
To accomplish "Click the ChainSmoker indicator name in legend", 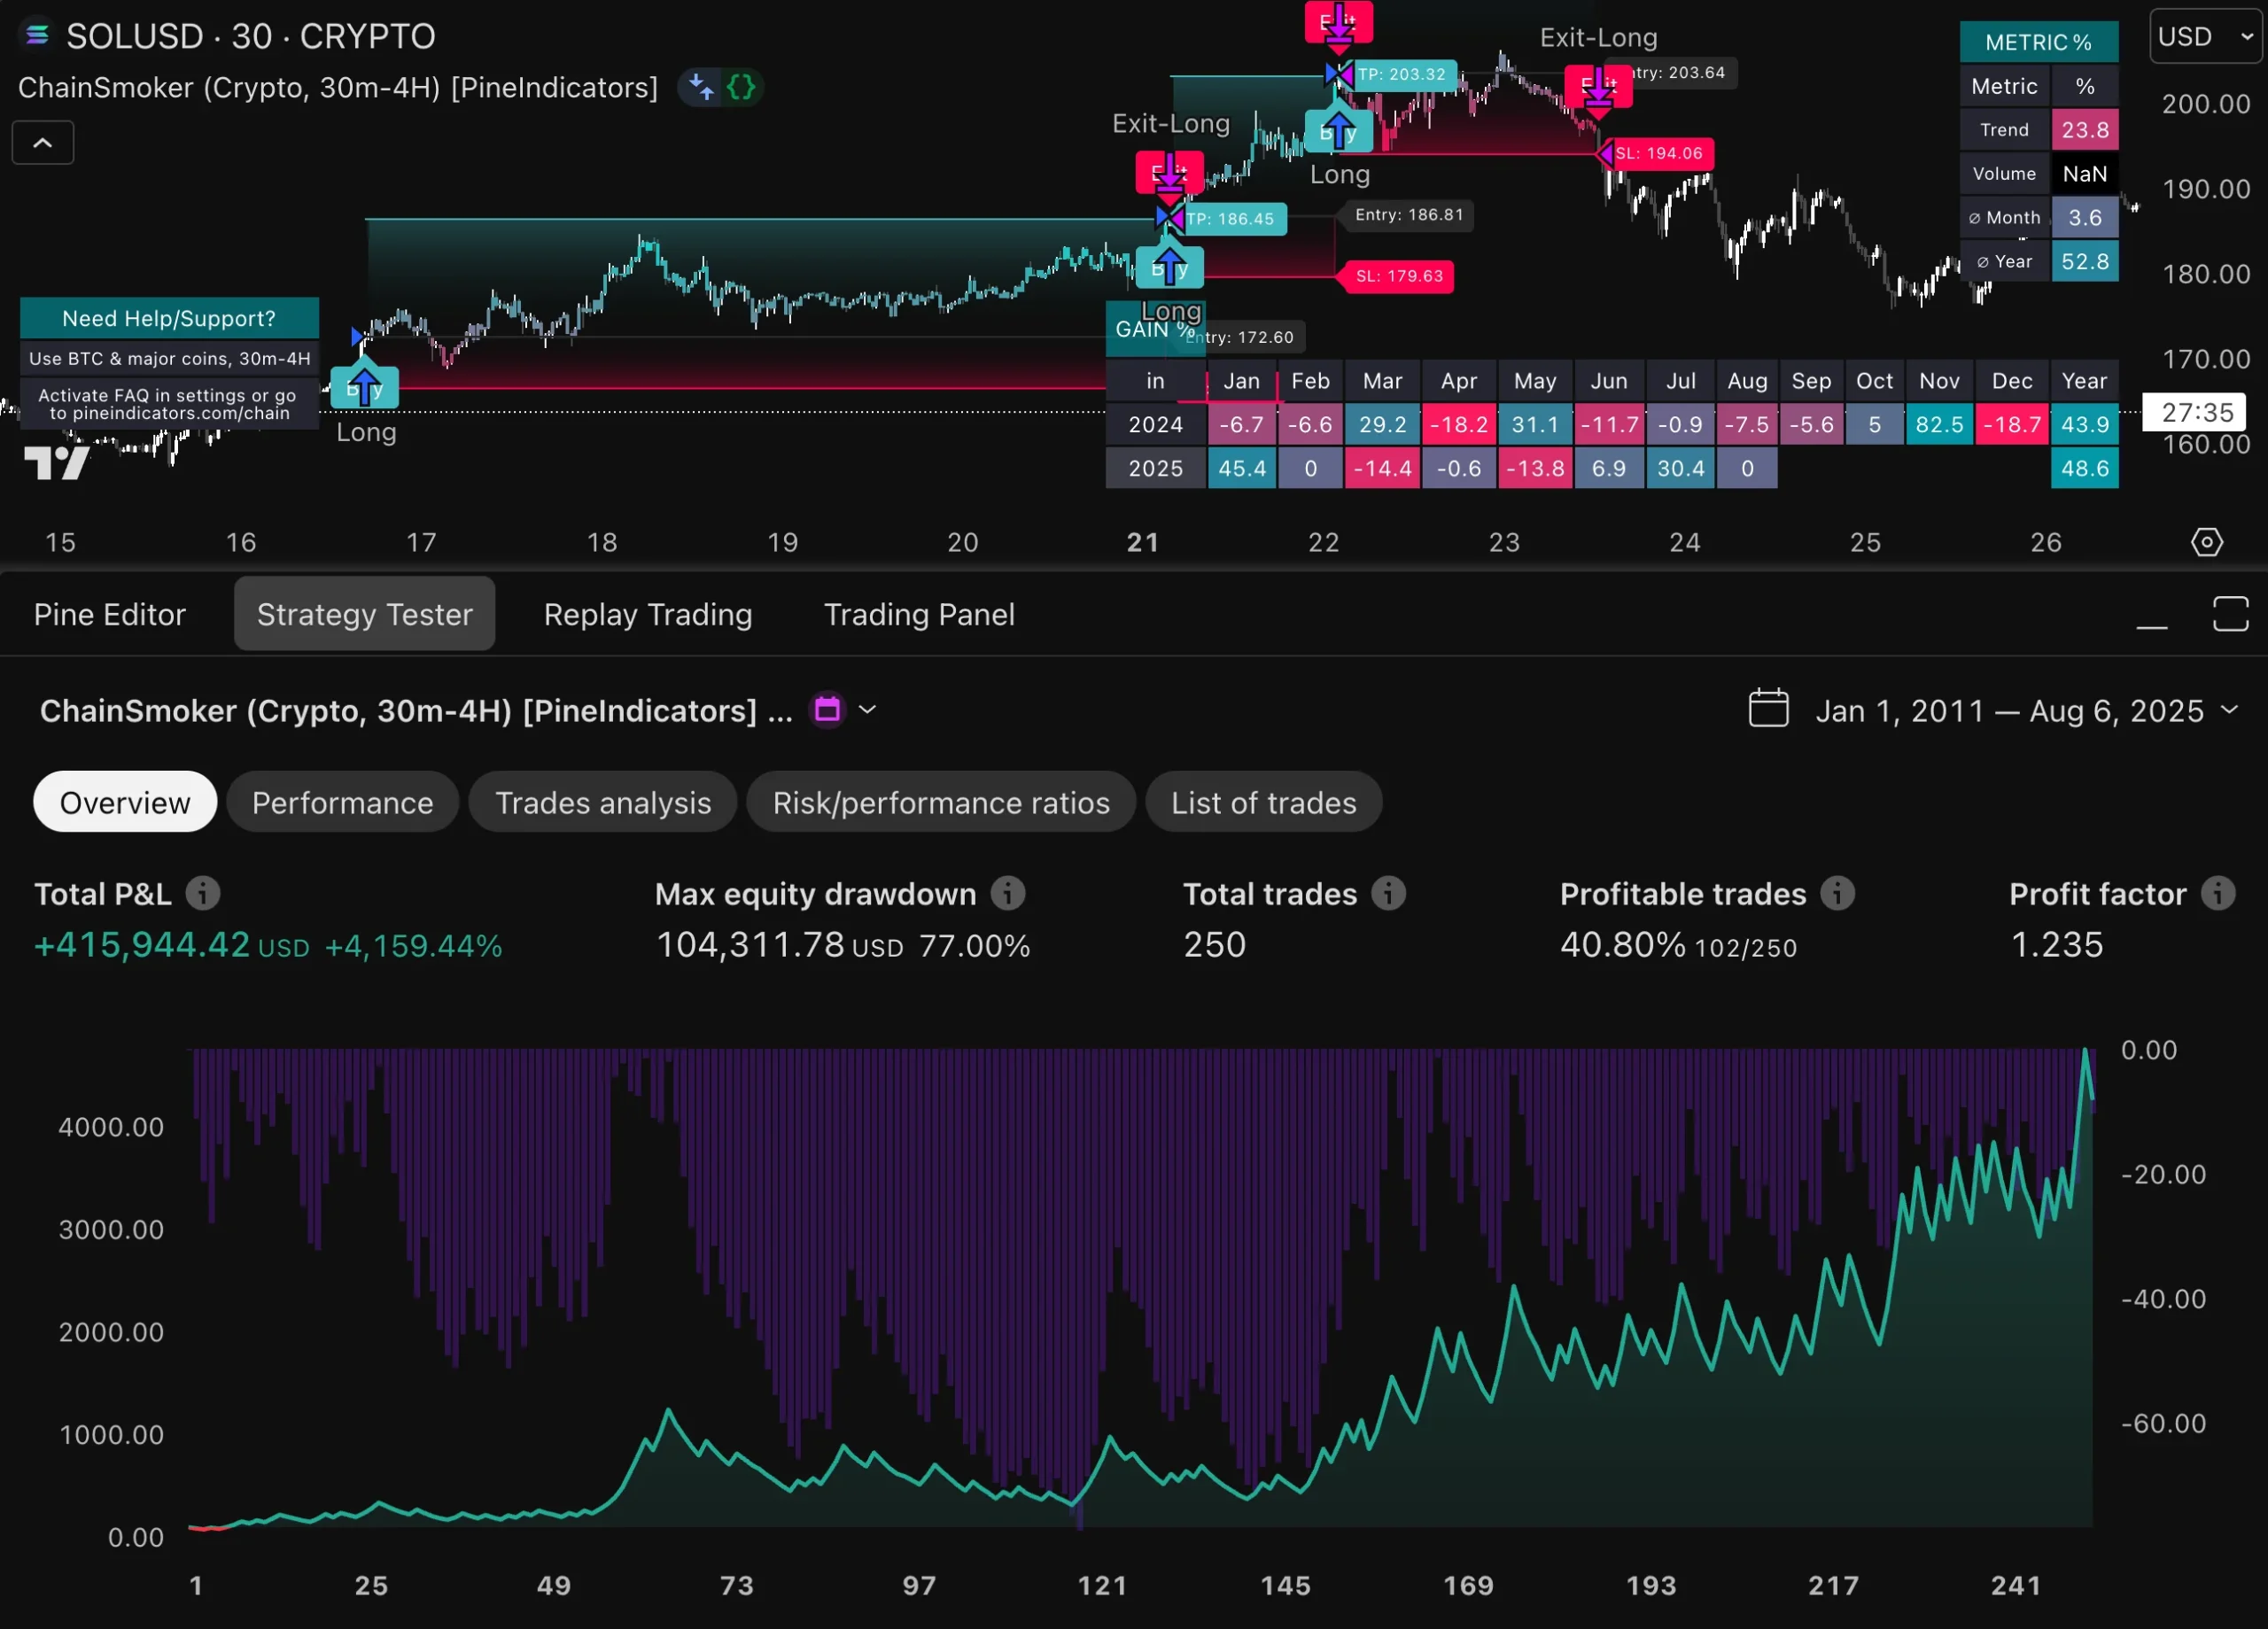I will pyautogui.click(x=338, y=88).
